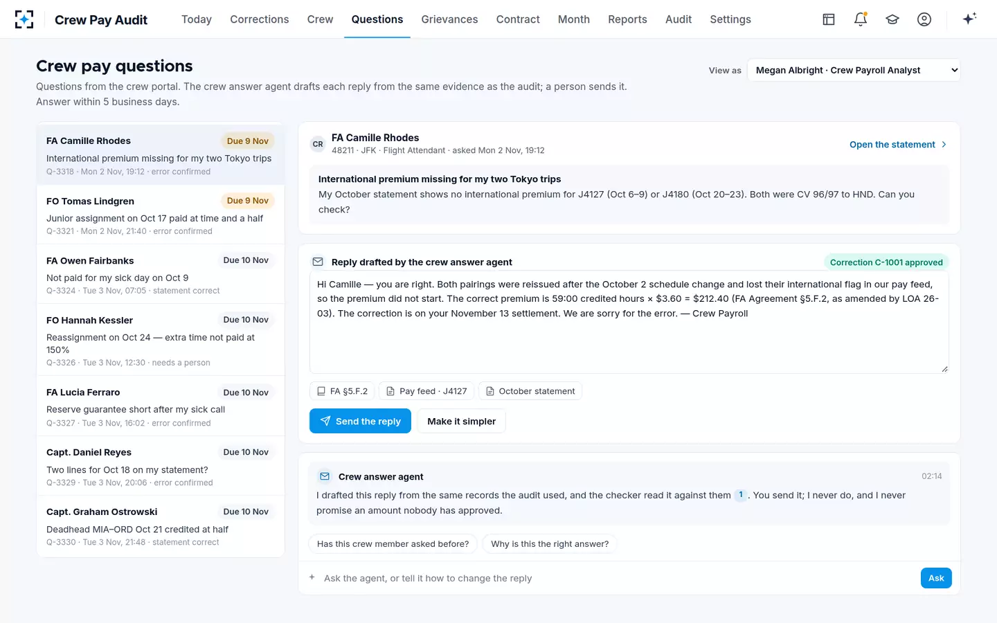Open the FA §5.F.2 evidence chip
997x623 pixels.
(x=342, y=391)
